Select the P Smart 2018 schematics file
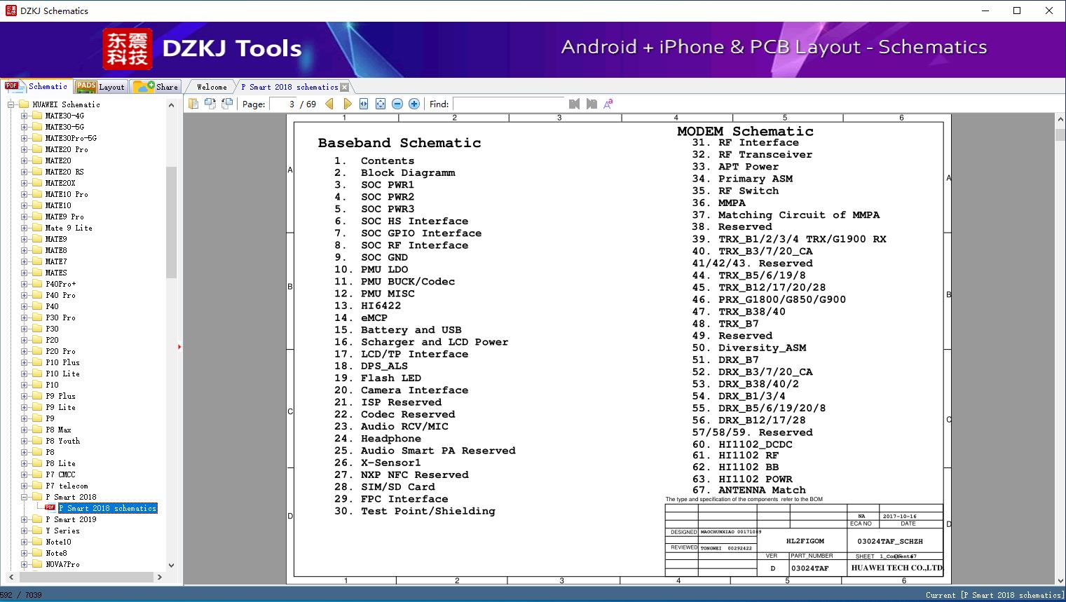 [108, 508]
